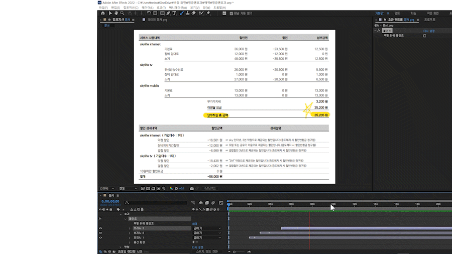This screenshot has height=254, width=452.
Task: Select the Hand tool
Action: 116,13
